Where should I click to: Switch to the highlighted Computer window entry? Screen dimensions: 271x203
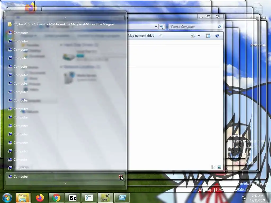point(65,177)
